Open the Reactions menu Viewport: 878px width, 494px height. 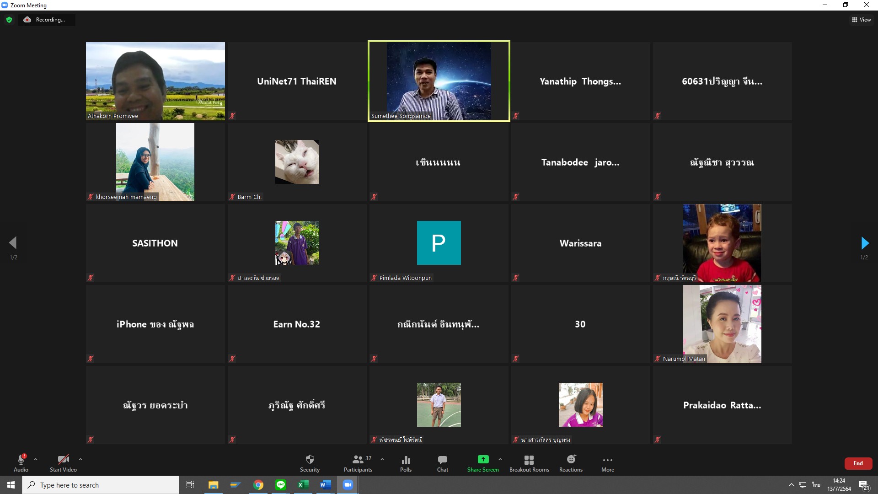point(571,463)
